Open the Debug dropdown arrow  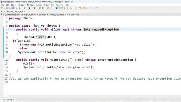pos(22,8)
